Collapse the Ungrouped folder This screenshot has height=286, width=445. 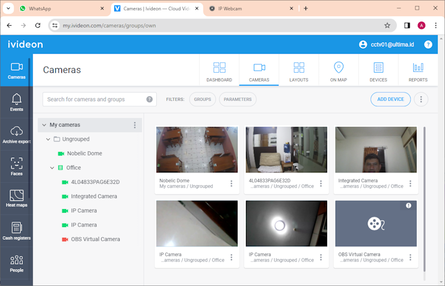click(48, 139)
